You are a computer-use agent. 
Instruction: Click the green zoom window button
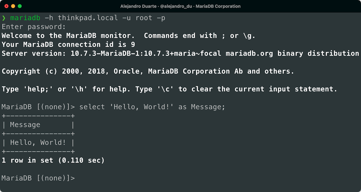tap(20, 6)
